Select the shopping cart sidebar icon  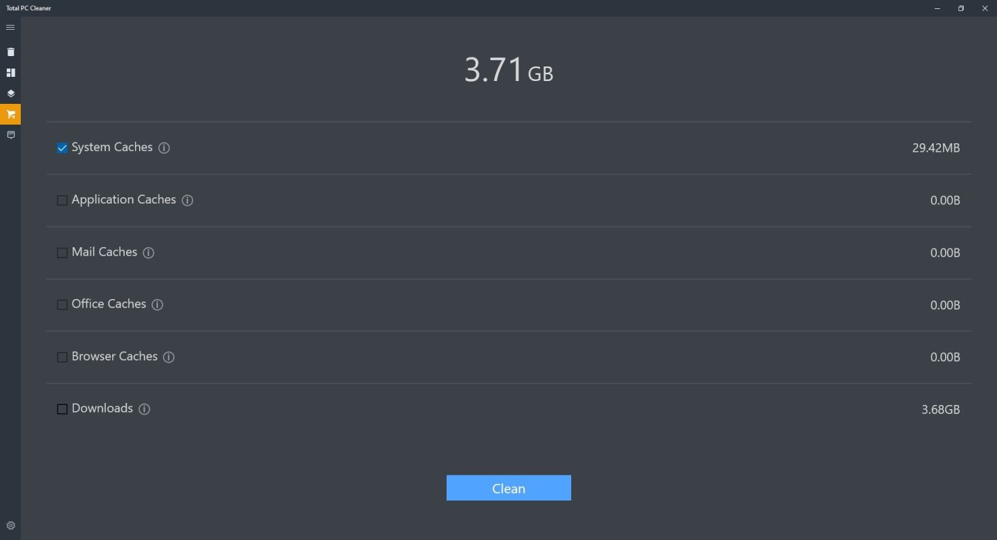coord(10,114)
